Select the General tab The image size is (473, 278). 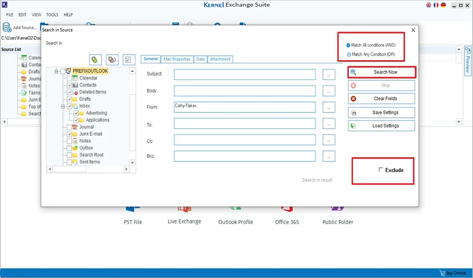point(151,59)
